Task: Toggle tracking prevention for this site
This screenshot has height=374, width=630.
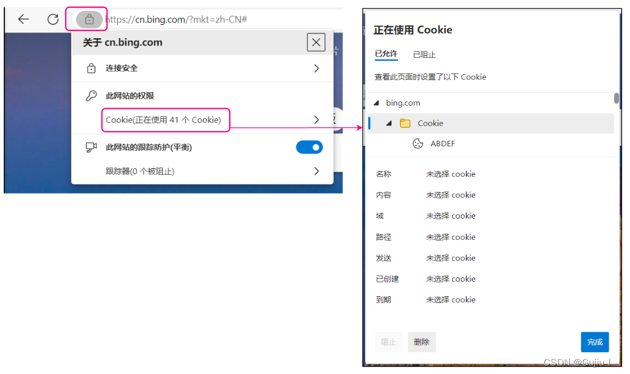Action: (x=309, y=147)
